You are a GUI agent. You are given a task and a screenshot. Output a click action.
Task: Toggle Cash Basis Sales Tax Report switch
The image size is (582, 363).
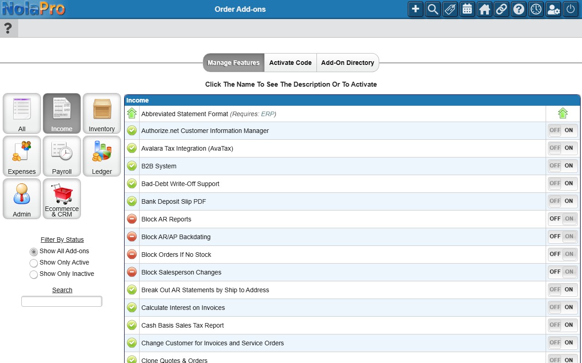(563, 325)
